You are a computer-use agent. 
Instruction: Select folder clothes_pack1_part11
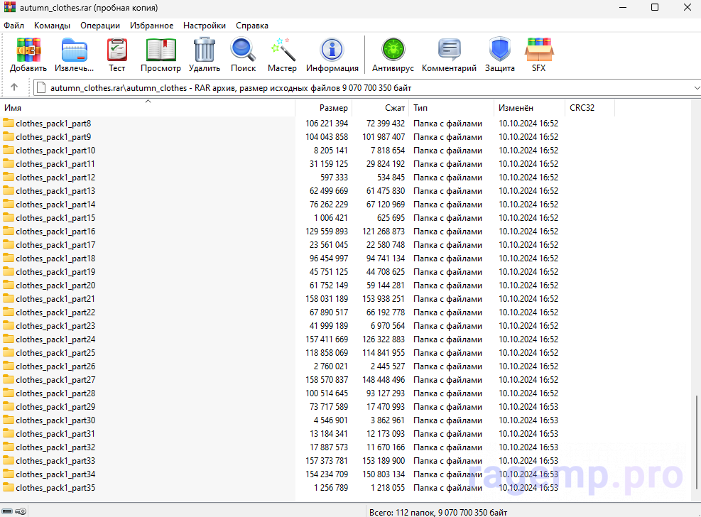pos(55,163)
